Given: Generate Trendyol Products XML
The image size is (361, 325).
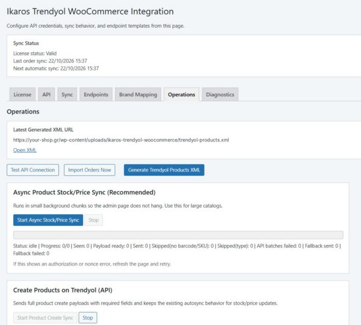Looking at the screenshot, I should coord(164,170).
